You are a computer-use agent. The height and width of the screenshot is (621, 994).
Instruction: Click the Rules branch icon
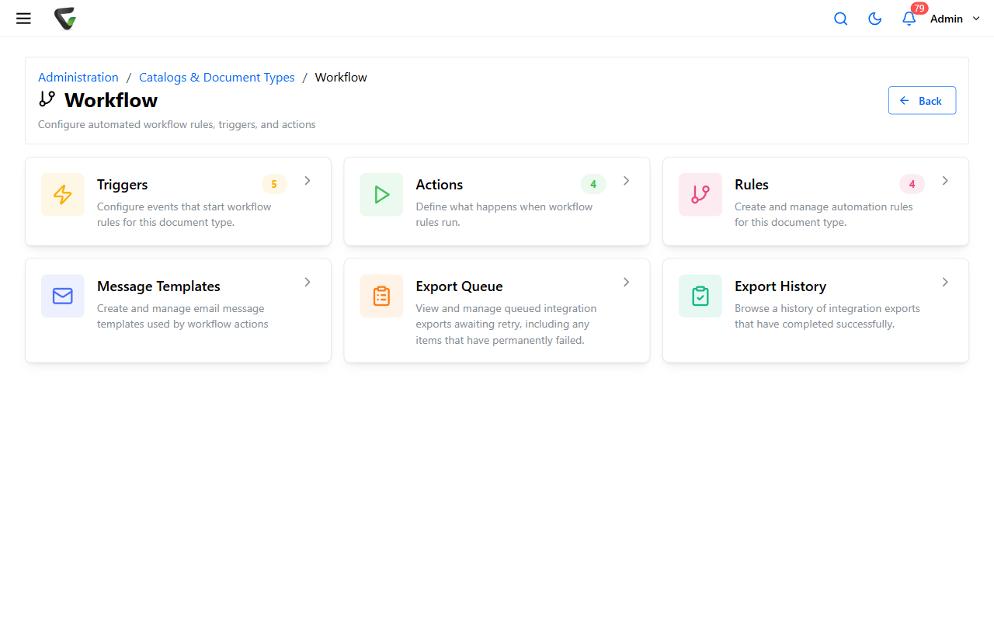pyautogui.click(x=700, y=194)
